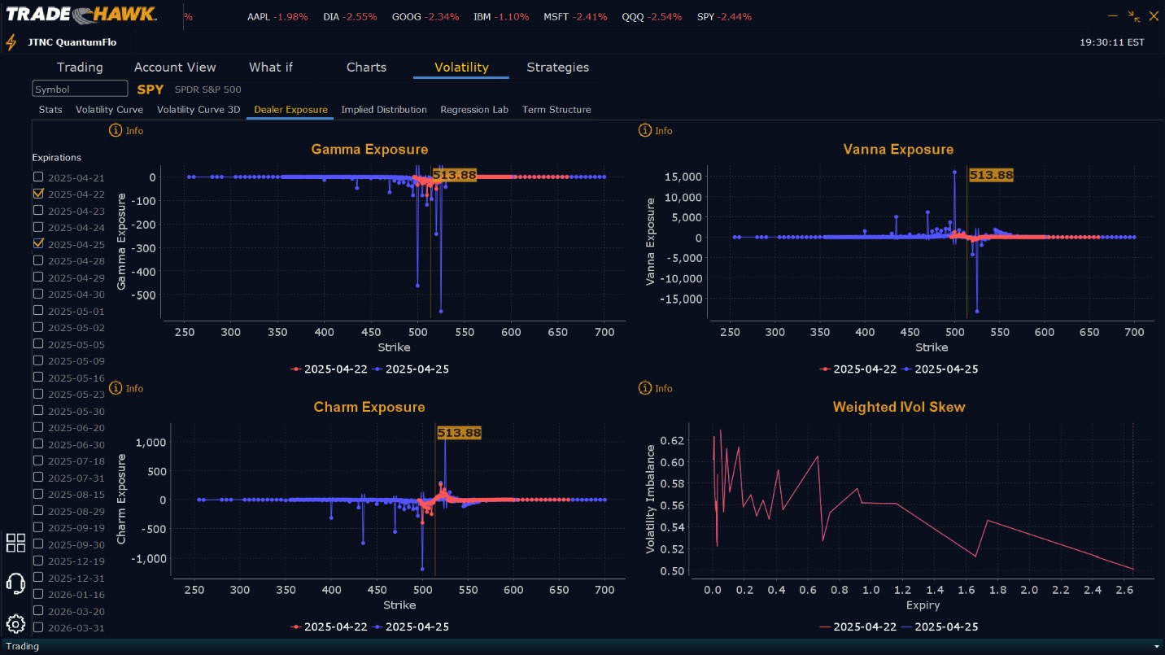The height and width of the screenshot is (655, 1165).
Task: Open the Stats sub-tab
Action: [50, 110]
